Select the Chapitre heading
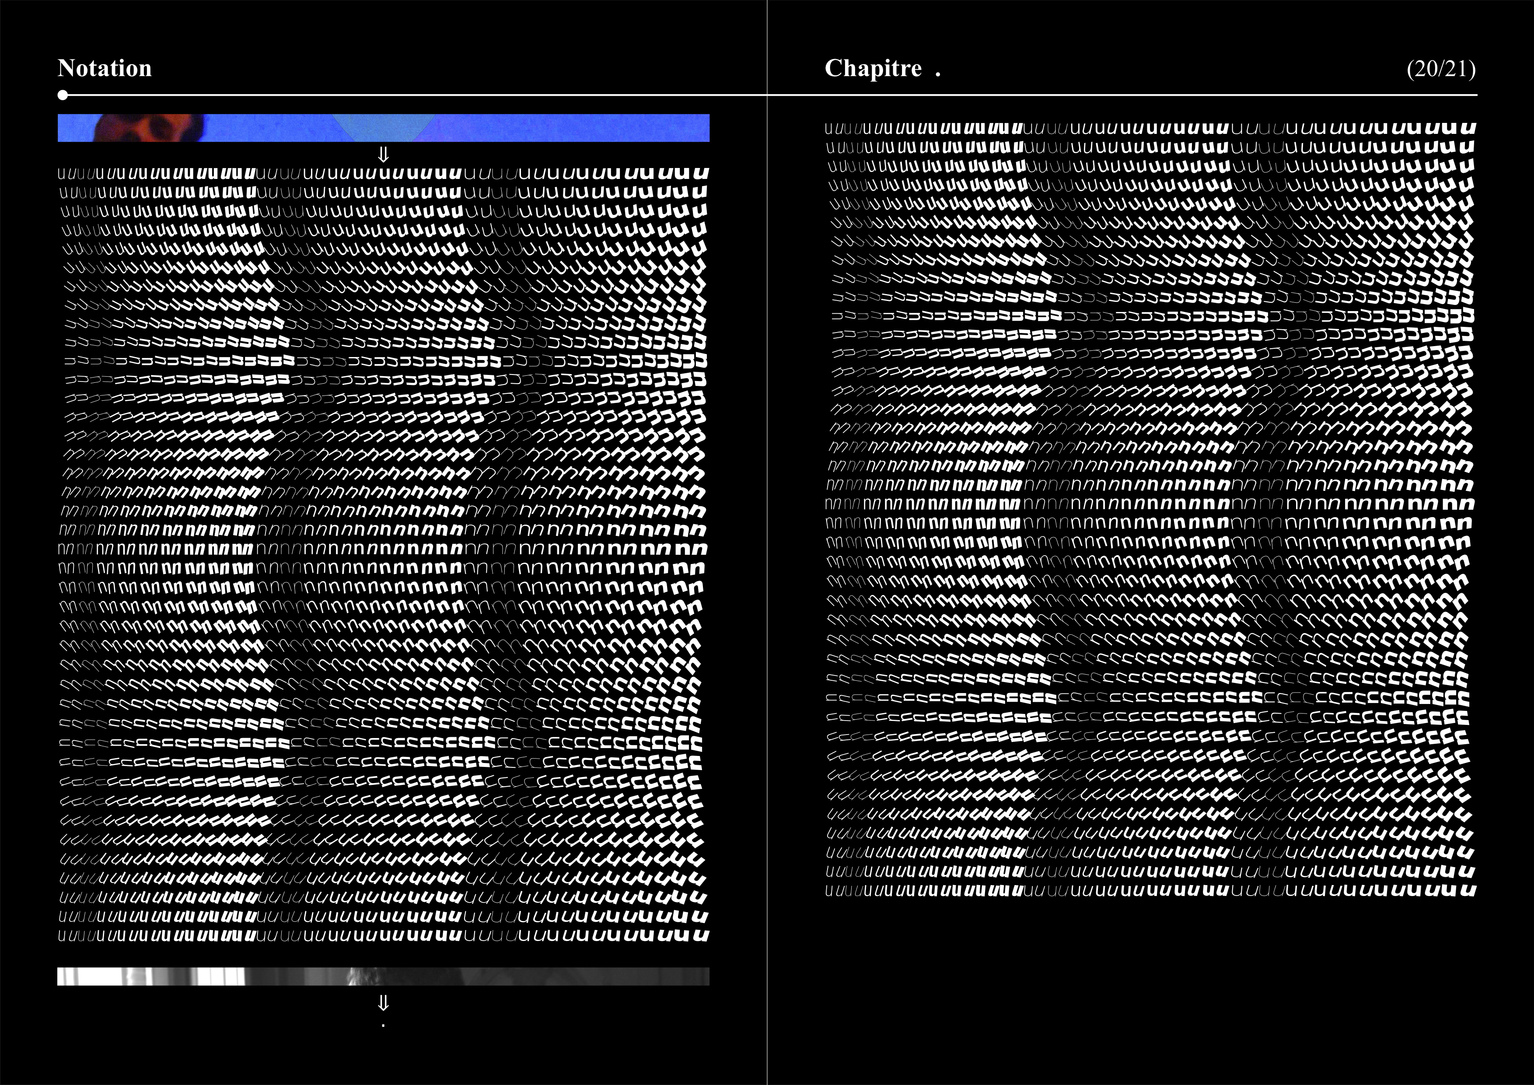The height and width of the screenshot is (1085, 1534). tap(873, 68)
